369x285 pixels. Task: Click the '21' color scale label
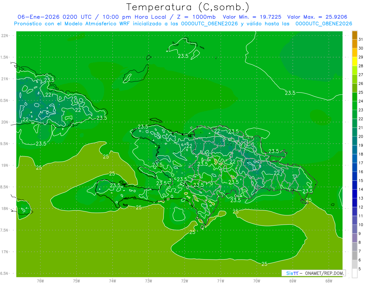(x=361, y=128)
